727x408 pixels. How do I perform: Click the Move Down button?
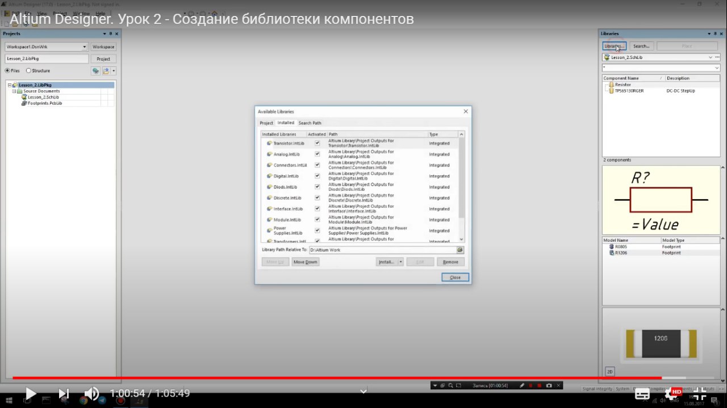(306, 262)
